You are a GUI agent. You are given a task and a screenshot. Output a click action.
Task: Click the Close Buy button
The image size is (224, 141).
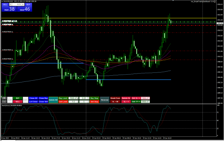click(43, 98)
